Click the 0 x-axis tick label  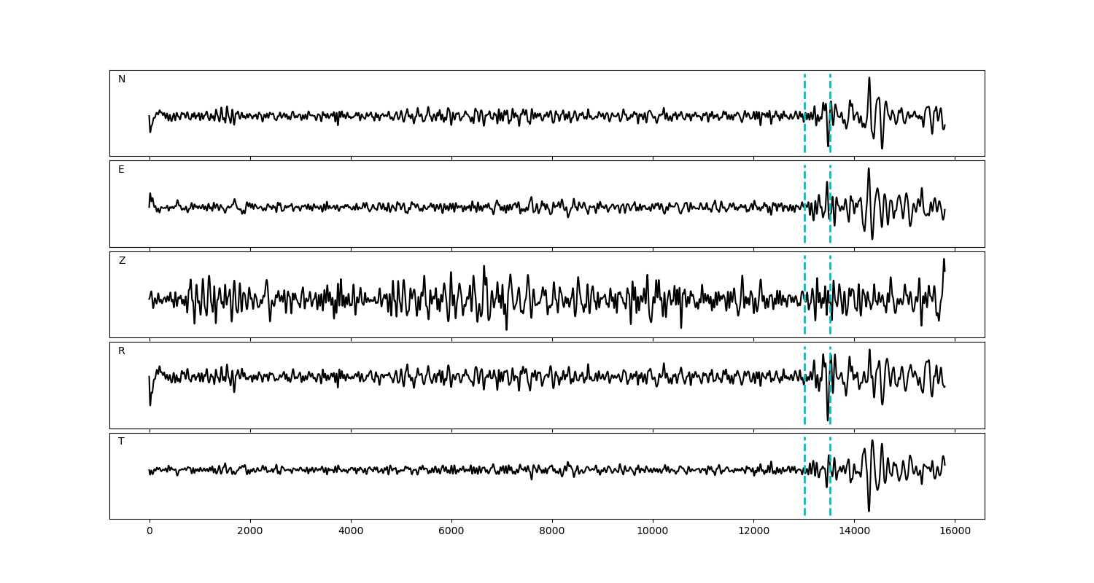point(150,531)
